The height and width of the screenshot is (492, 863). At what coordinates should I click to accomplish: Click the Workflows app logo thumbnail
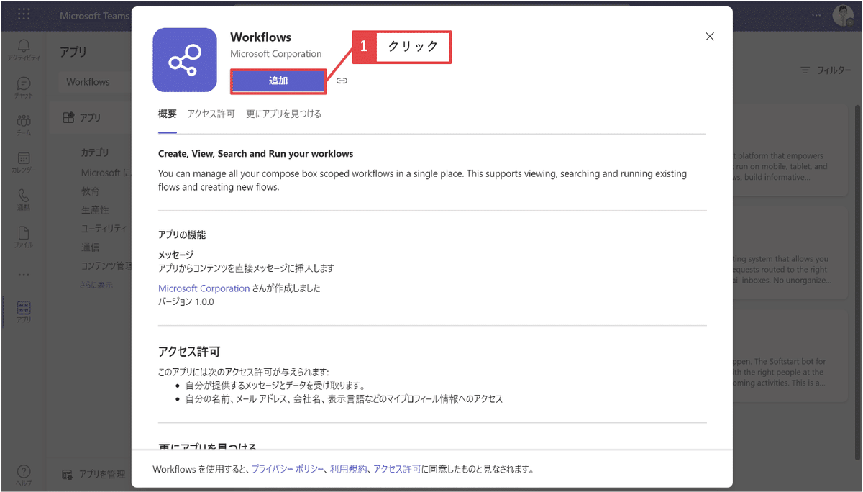coord(185,60)
